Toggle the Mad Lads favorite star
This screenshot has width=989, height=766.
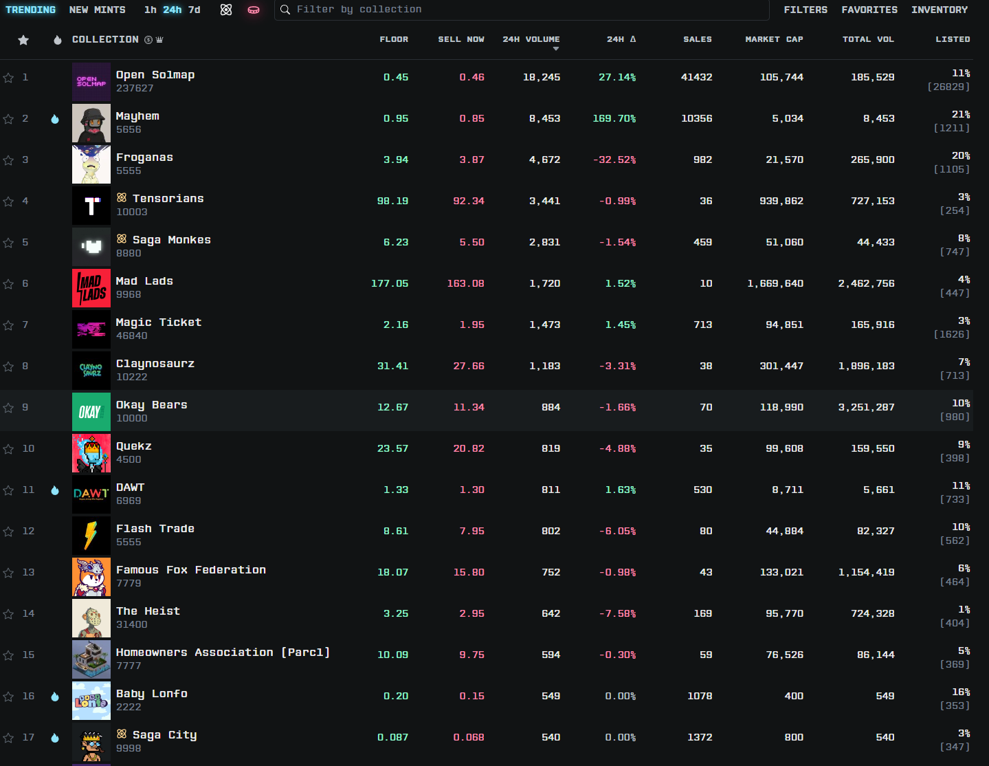[8, 284]
